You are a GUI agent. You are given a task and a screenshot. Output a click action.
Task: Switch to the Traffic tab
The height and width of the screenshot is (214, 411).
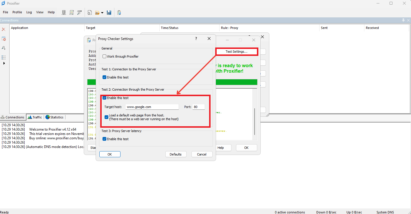pyautogui.click(x=35, y=117)
